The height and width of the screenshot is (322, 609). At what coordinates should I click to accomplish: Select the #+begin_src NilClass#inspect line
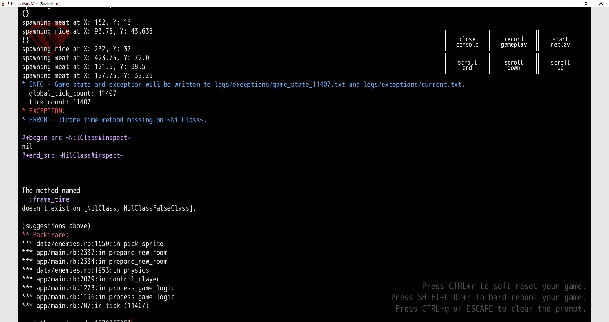pos(76,138)
